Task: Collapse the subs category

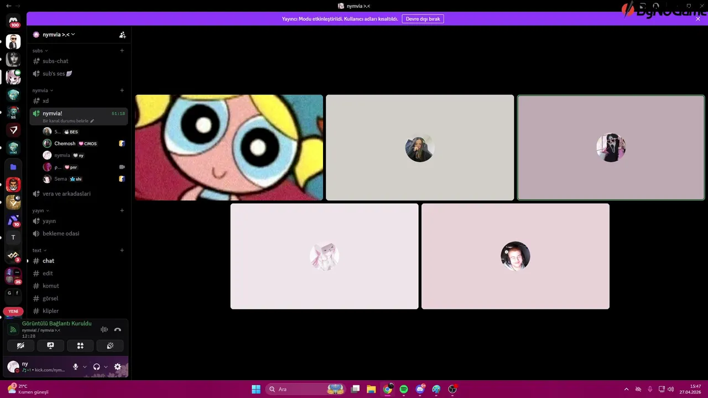Action: pyautogui.click(x=40, y=50)
